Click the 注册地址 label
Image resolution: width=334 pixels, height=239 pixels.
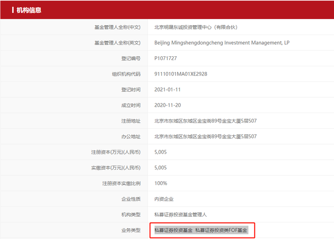131,121
